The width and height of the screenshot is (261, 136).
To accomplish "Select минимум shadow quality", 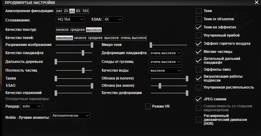I will coord(64,38).
